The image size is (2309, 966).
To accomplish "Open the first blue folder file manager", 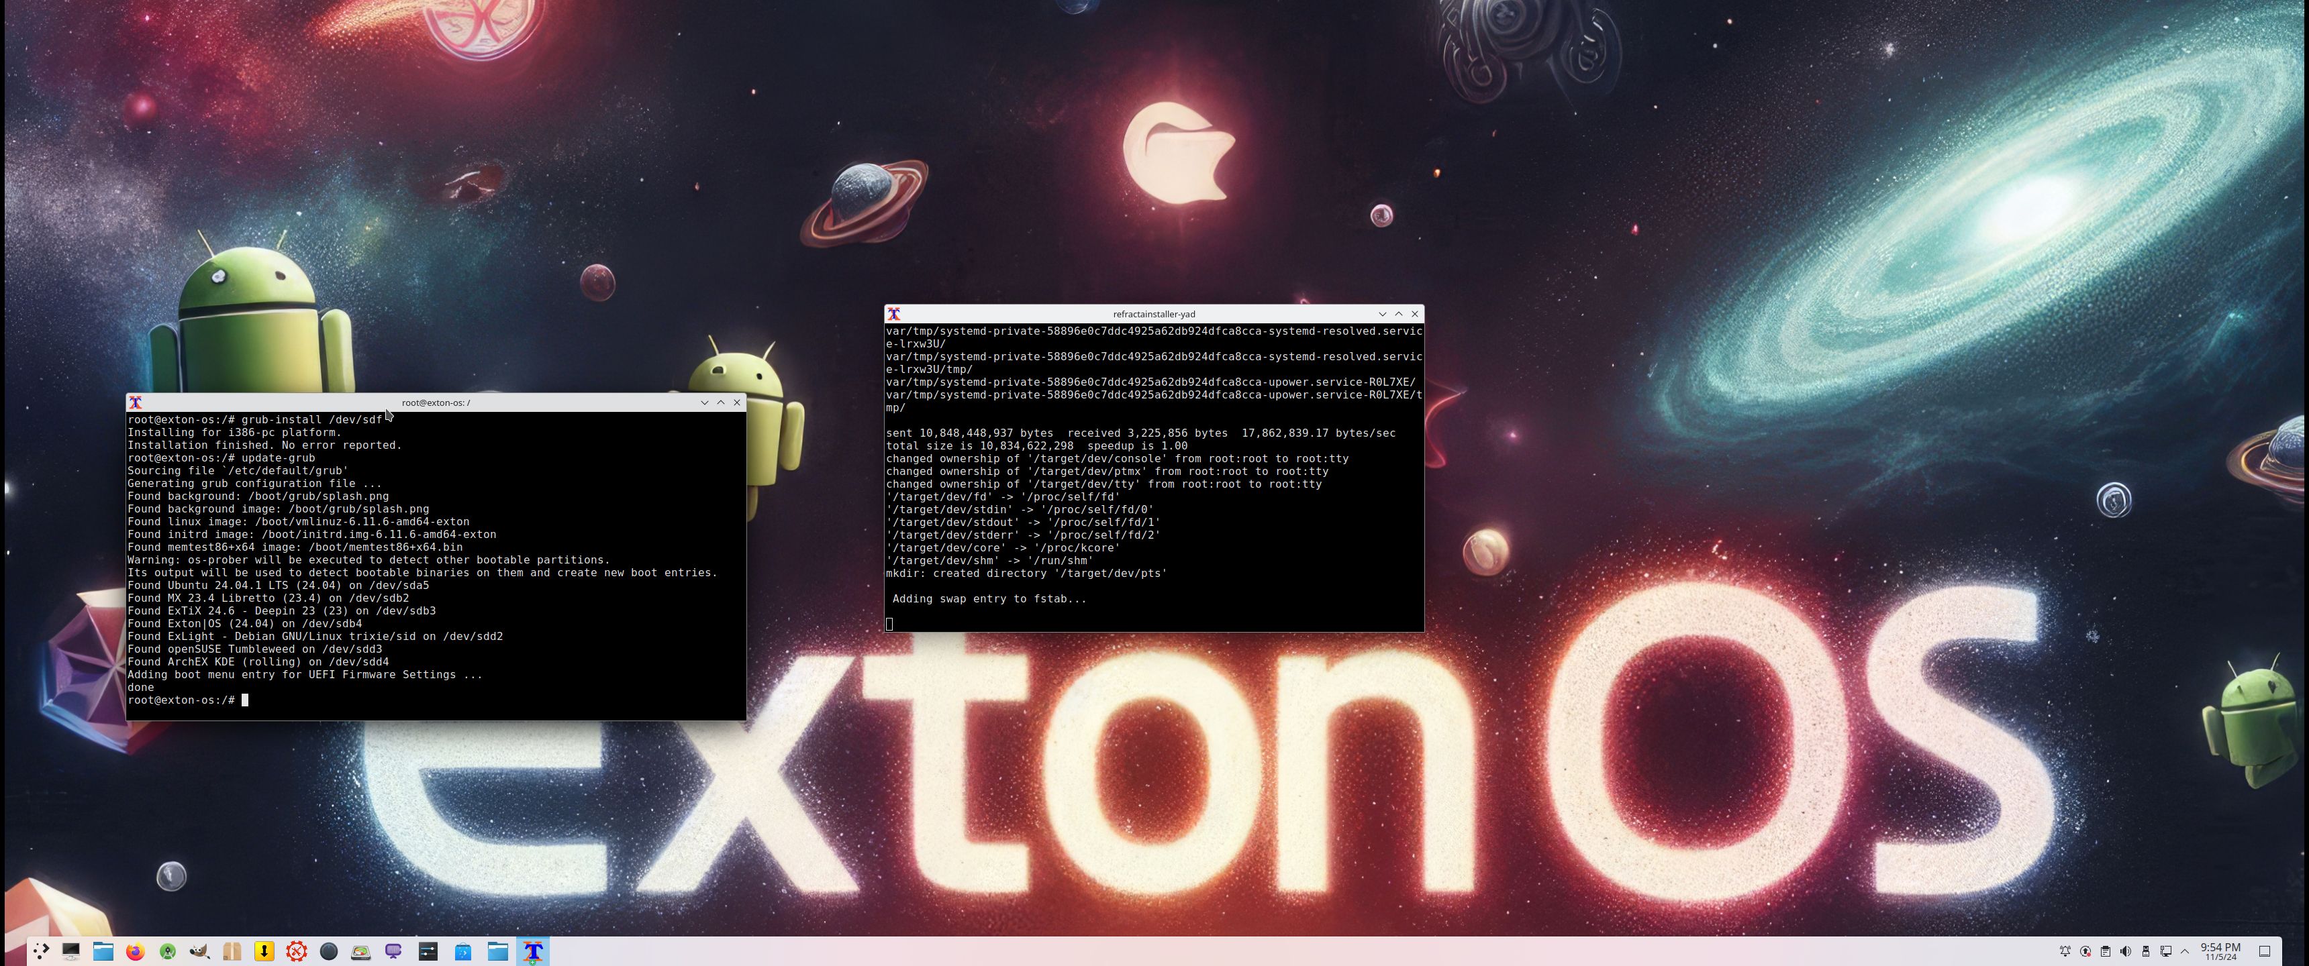I will tap(103, 951).
